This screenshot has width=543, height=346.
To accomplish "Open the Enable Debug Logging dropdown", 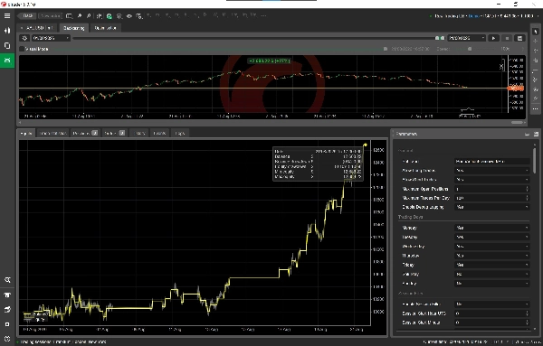I will [491, 207].
